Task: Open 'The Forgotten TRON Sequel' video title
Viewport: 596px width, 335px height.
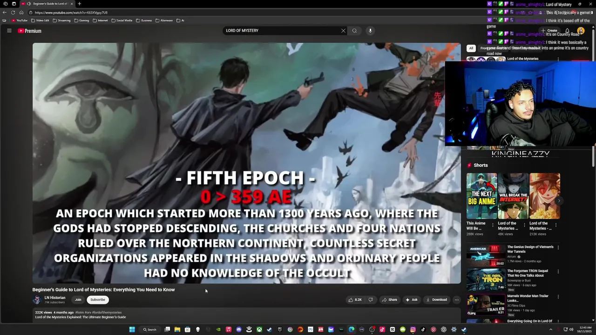Action: 528,273
